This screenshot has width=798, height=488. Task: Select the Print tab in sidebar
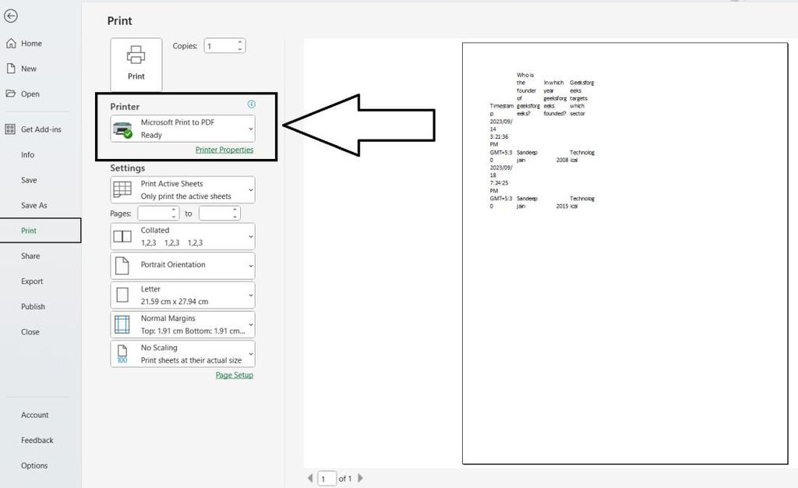tap(41, 231)
